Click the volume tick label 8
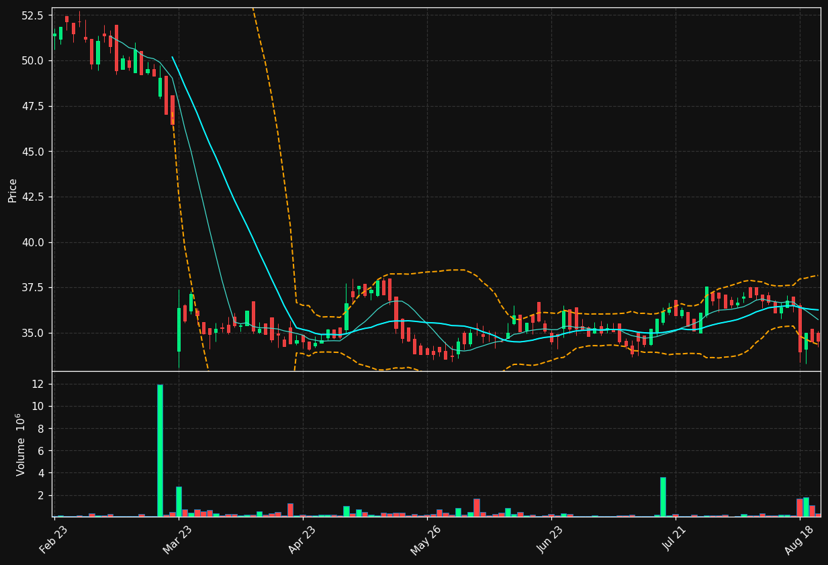 (42, 428)
